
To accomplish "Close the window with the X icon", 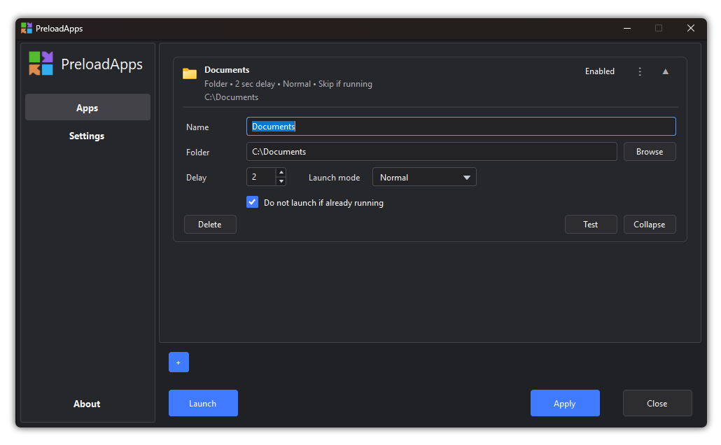I will [x=691, y=28].
